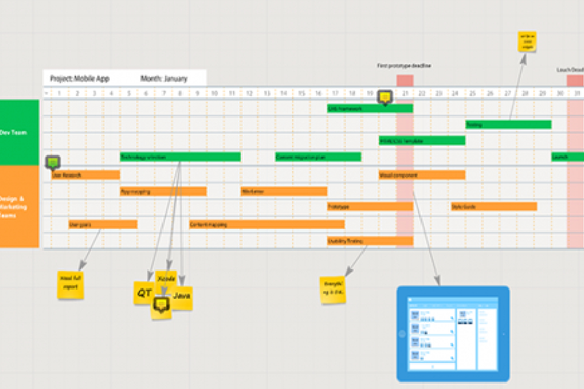Click the 'Project: Mobile App' title text
584x389 pixels.
pyautogui.click(x=80, y=78)
